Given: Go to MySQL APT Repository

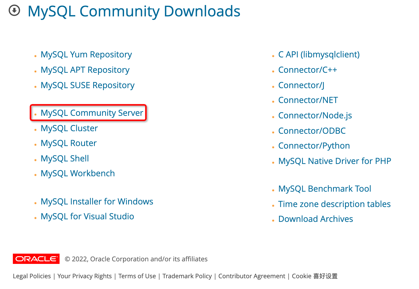Looking at the screenshot, I should [x=85, y=70].
